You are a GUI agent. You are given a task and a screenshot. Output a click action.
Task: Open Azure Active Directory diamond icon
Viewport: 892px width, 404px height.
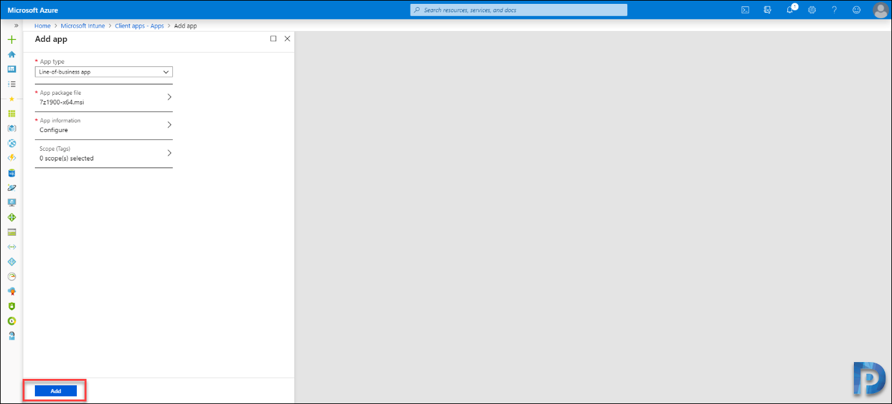12,262
